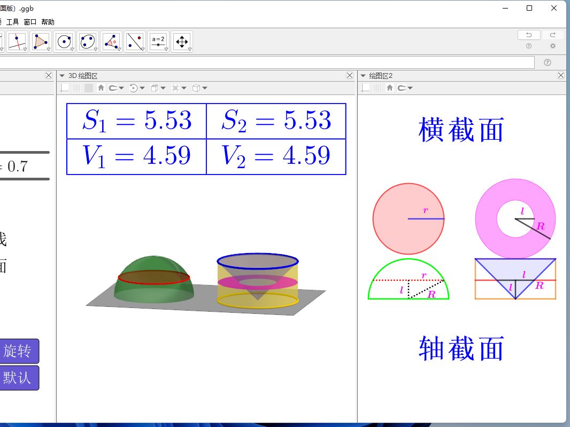Open point capturing dropdown in 绘图区2

[x=410, y=88]
